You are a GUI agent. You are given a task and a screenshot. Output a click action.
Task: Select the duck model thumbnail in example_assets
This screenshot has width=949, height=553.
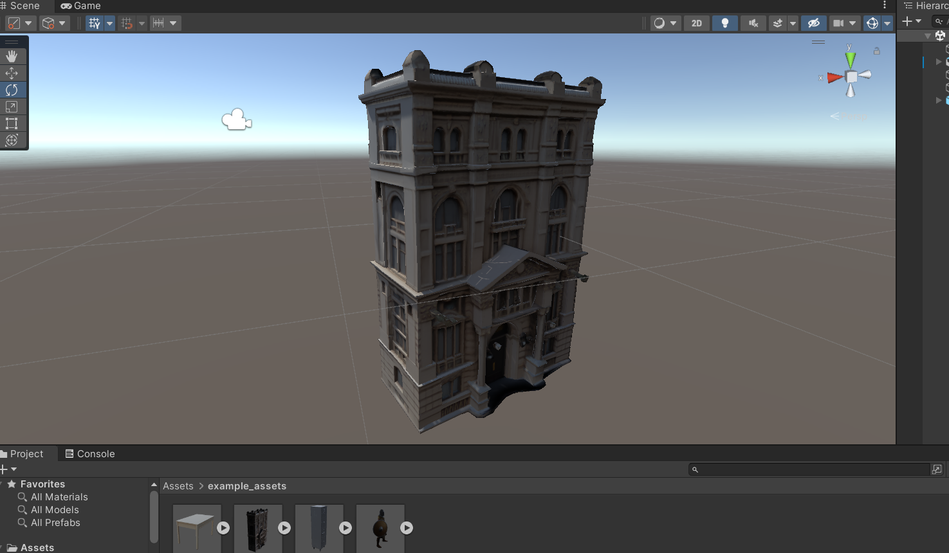tap(380, 527)
